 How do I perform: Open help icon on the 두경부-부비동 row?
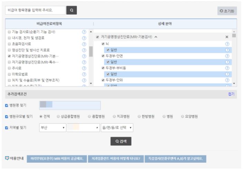[227, 68]
